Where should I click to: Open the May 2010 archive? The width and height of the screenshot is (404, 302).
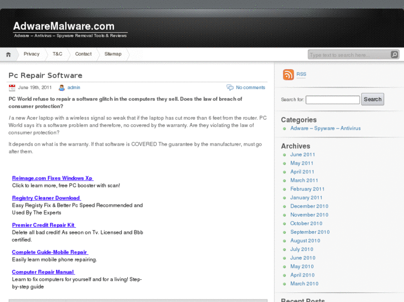tap(302, 267)
